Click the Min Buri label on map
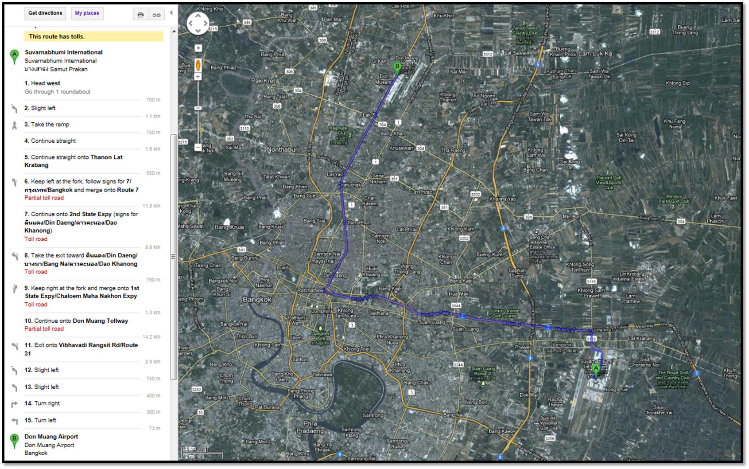The width and height of the screenshot is (749, 469). (571, 217)
